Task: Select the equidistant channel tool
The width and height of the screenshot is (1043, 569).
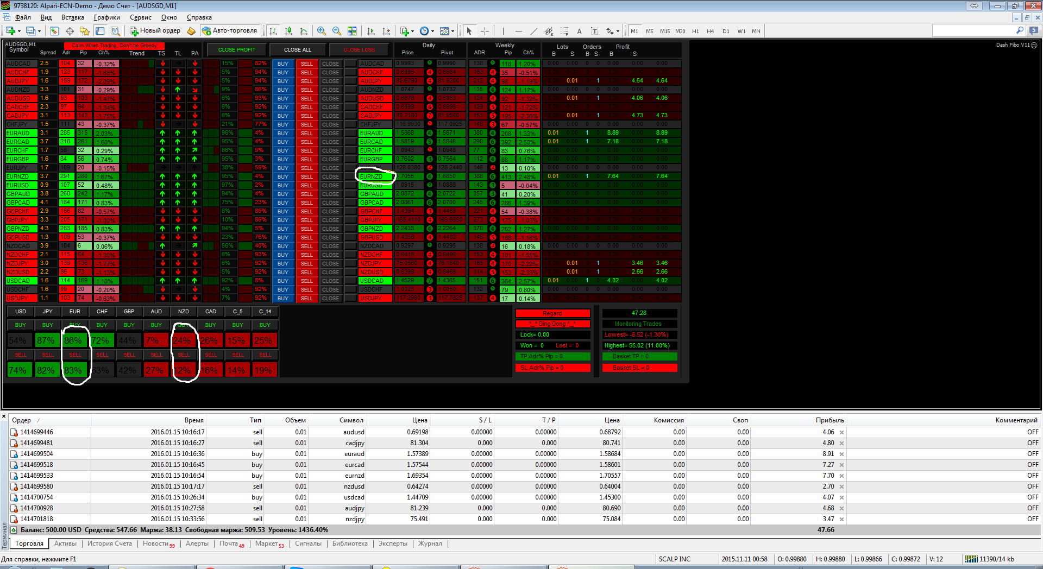Action: pyautogui.click(x=549, y=31)
